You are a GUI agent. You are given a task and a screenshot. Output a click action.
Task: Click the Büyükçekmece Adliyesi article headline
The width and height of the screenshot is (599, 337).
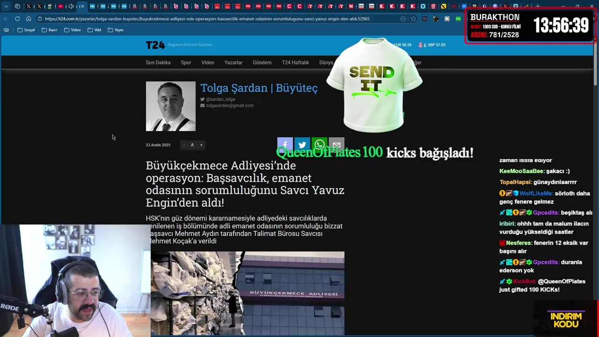point(245,184)
